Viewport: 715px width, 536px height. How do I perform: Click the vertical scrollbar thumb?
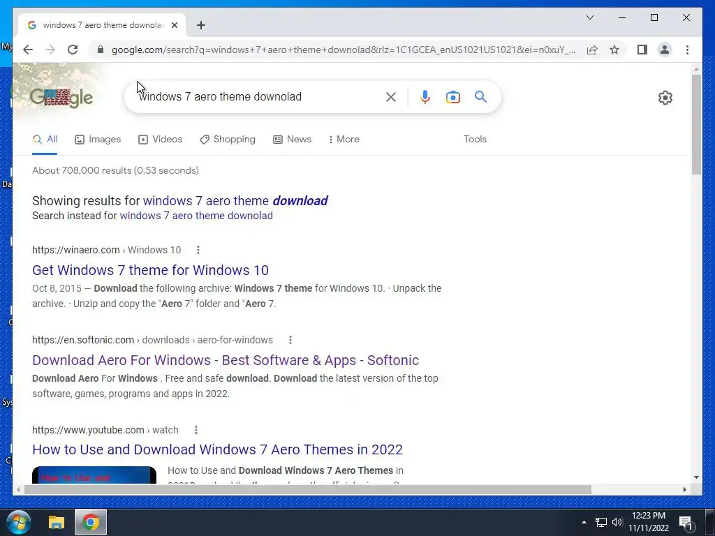tap(696, 124)
